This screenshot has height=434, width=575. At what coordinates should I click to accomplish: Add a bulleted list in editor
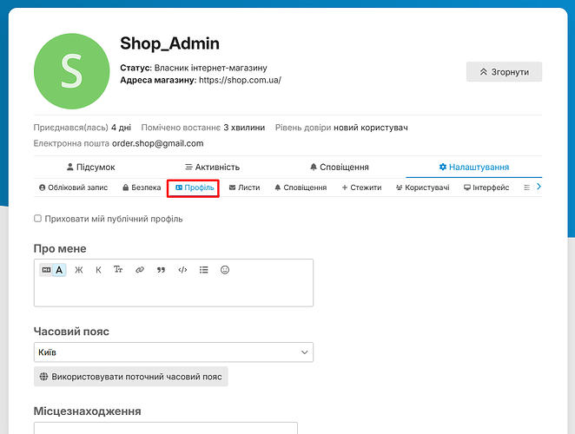pos(204,270)
